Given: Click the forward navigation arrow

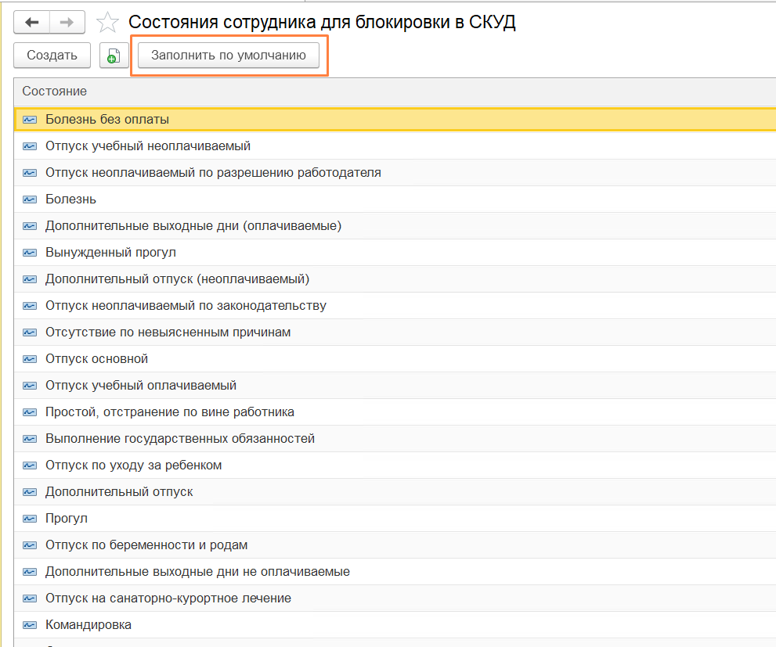Looking at the screenshot, I should (x=67, y=22).
